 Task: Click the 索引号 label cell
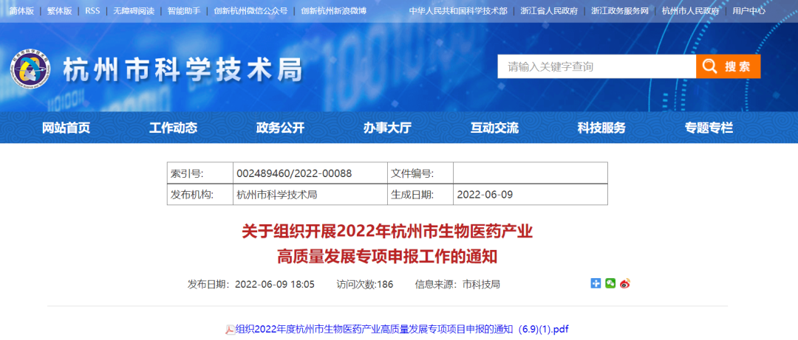[200, 173]
